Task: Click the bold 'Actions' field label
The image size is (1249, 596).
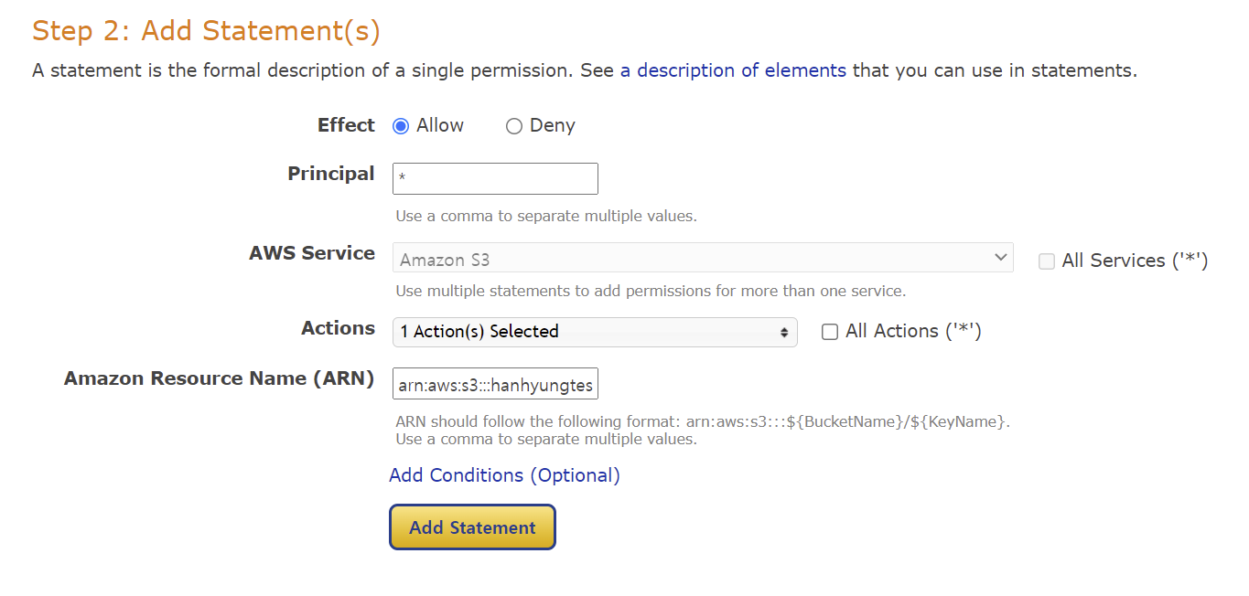Action: [338, 328]
